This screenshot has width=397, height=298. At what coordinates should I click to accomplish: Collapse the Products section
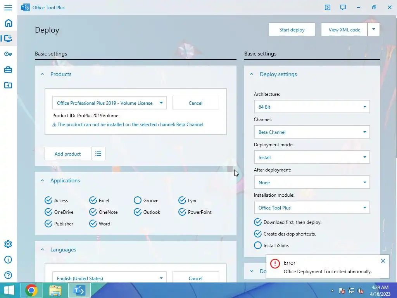click(42, 74)
